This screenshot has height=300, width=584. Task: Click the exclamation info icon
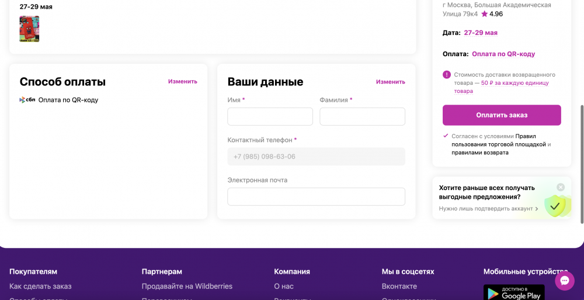tap(447, 75)
